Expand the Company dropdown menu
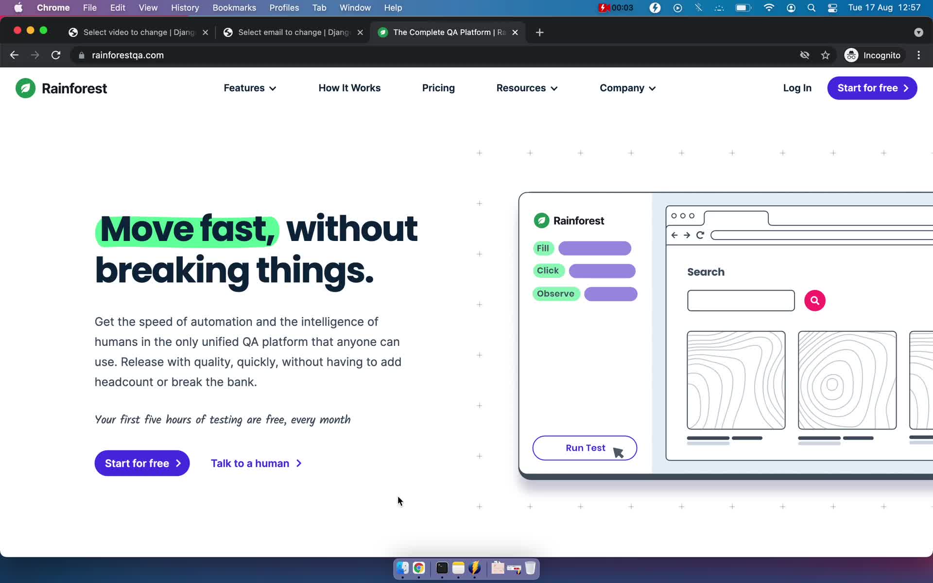933x583 pixels. point(627,88)
